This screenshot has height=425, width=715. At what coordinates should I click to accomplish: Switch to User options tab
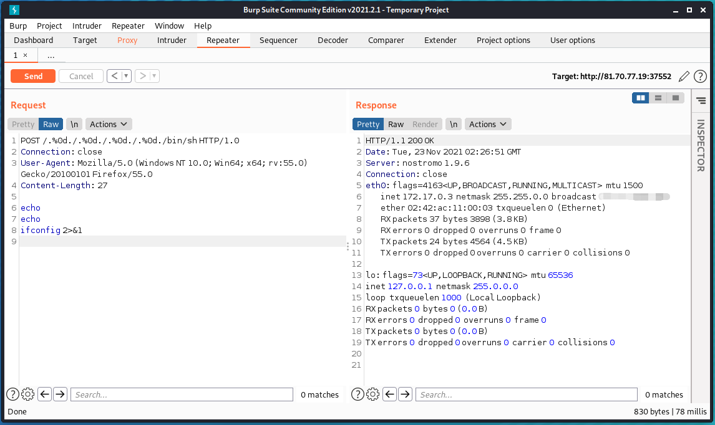[x=573, y=40]
